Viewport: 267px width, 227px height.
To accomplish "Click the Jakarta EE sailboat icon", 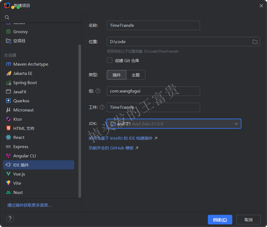I will tap(8, 73).
